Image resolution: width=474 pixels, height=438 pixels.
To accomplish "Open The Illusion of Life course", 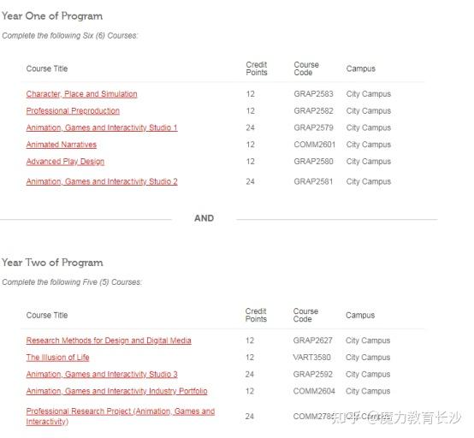I will pyautogui.click(x=57, y=358).
